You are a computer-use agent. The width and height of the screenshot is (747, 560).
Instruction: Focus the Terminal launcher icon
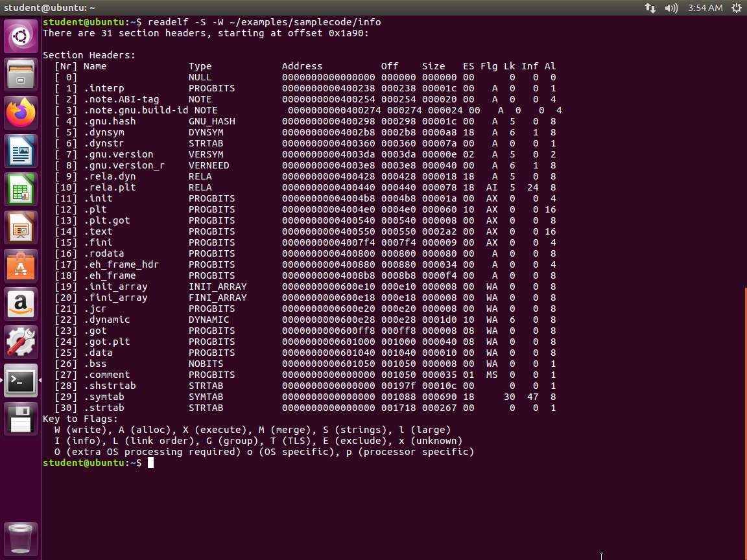[21, 381]
